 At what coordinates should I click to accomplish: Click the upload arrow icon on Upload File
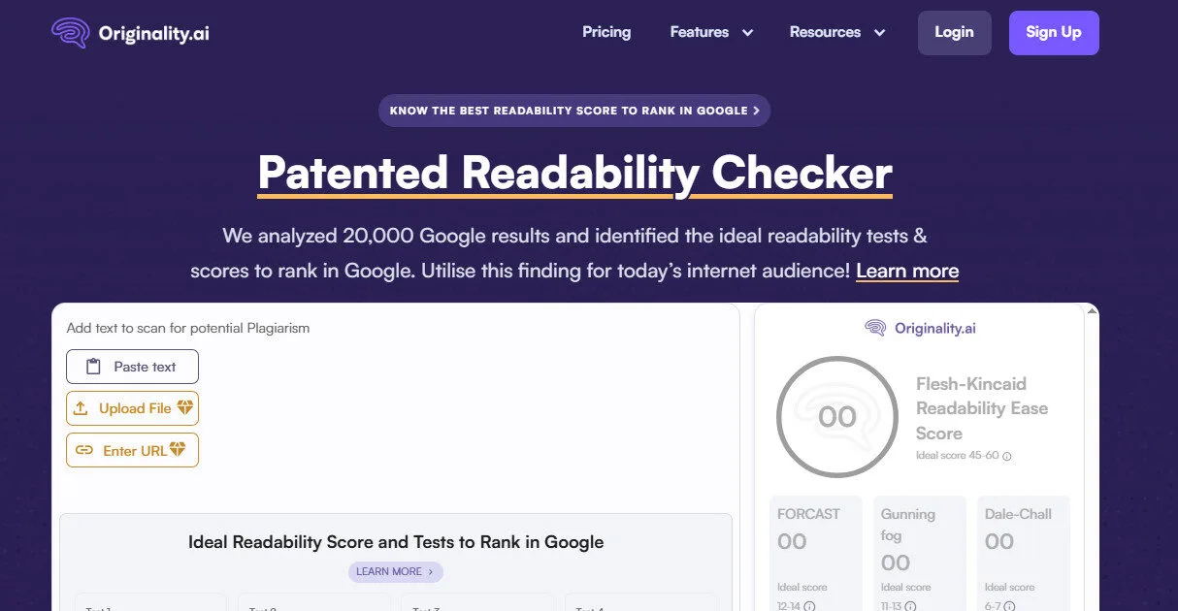click(x=80, y=407)
